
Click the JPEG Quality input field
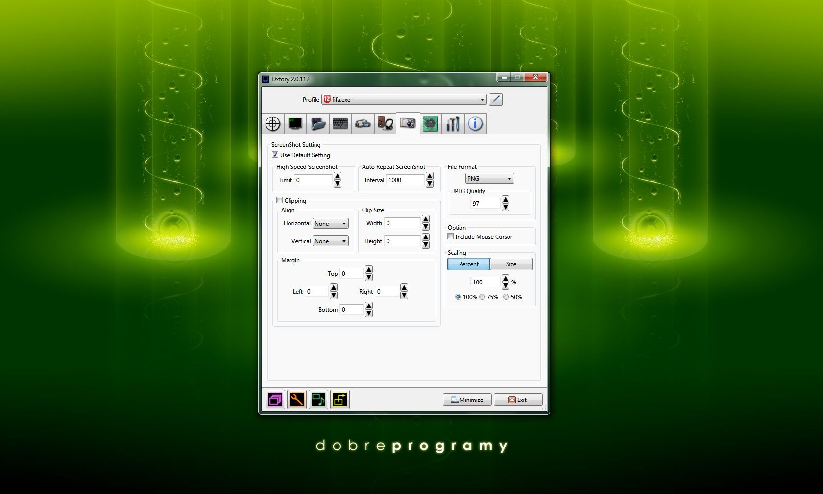point(485,203)
